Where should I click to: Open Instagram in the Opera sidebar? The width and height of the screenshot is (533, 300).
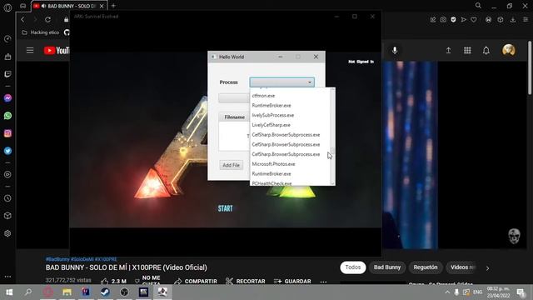(7, 133)
